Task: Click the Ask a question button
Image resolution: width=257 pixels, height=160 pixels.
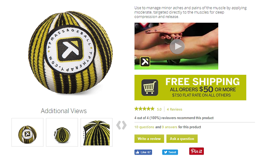Action: coord(182,139)
